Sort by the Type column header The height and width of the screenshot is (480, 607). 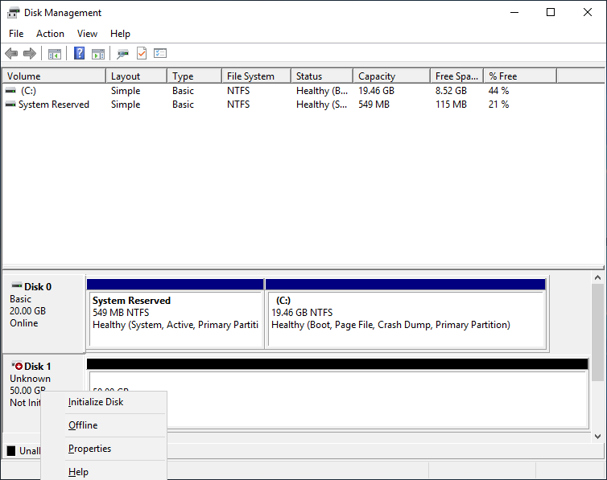tap(195, 76)
